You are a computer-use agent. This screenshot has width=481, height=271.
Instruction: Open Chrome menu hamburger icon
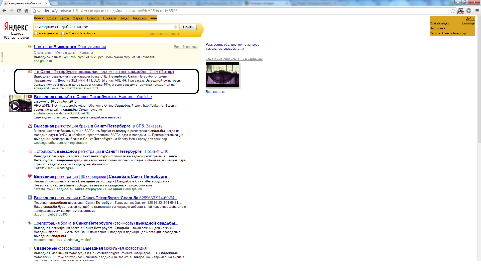[x=477, y=11]
